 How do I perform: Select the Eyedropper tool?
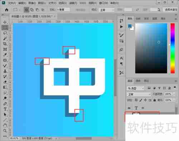[5, 55]
